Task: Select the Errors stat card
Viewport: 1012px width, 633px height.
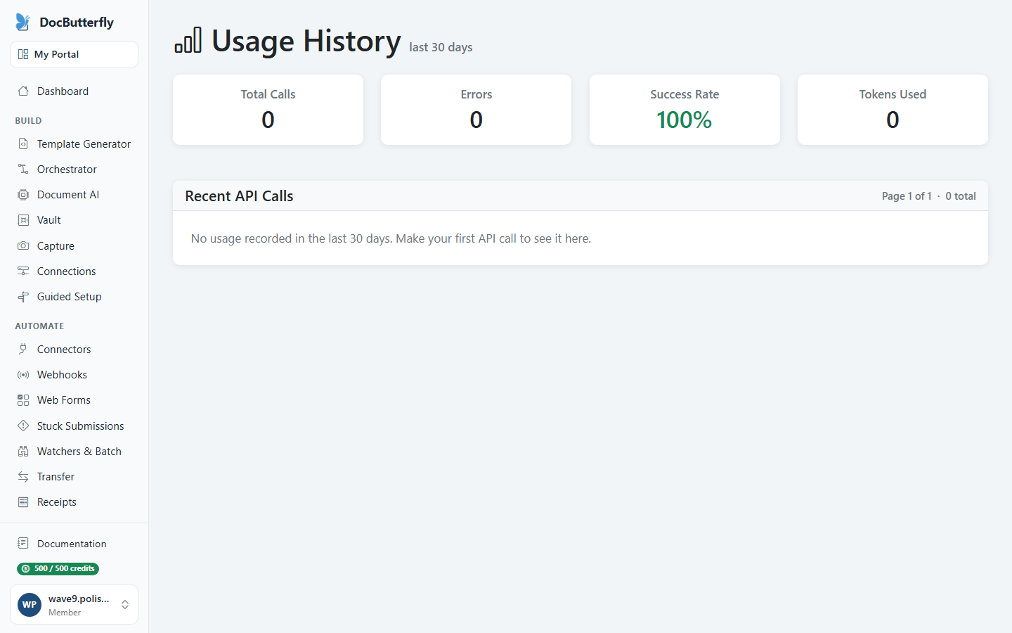Action: pyautogui.click(x=476, y=110)
